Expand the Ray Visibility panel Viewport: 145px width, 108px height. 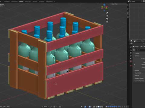(139, 73)
